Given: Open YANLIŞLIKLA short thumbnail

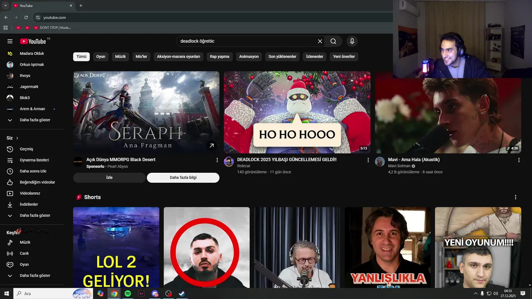Looking at the screenshot, I should [387, 248].
